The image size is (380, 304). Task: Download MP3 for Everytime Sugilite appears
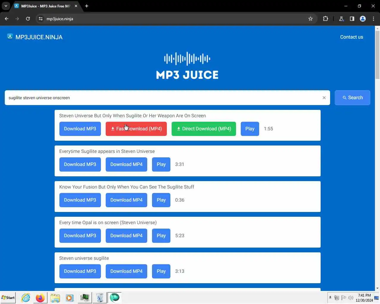(x=80, y=164)
